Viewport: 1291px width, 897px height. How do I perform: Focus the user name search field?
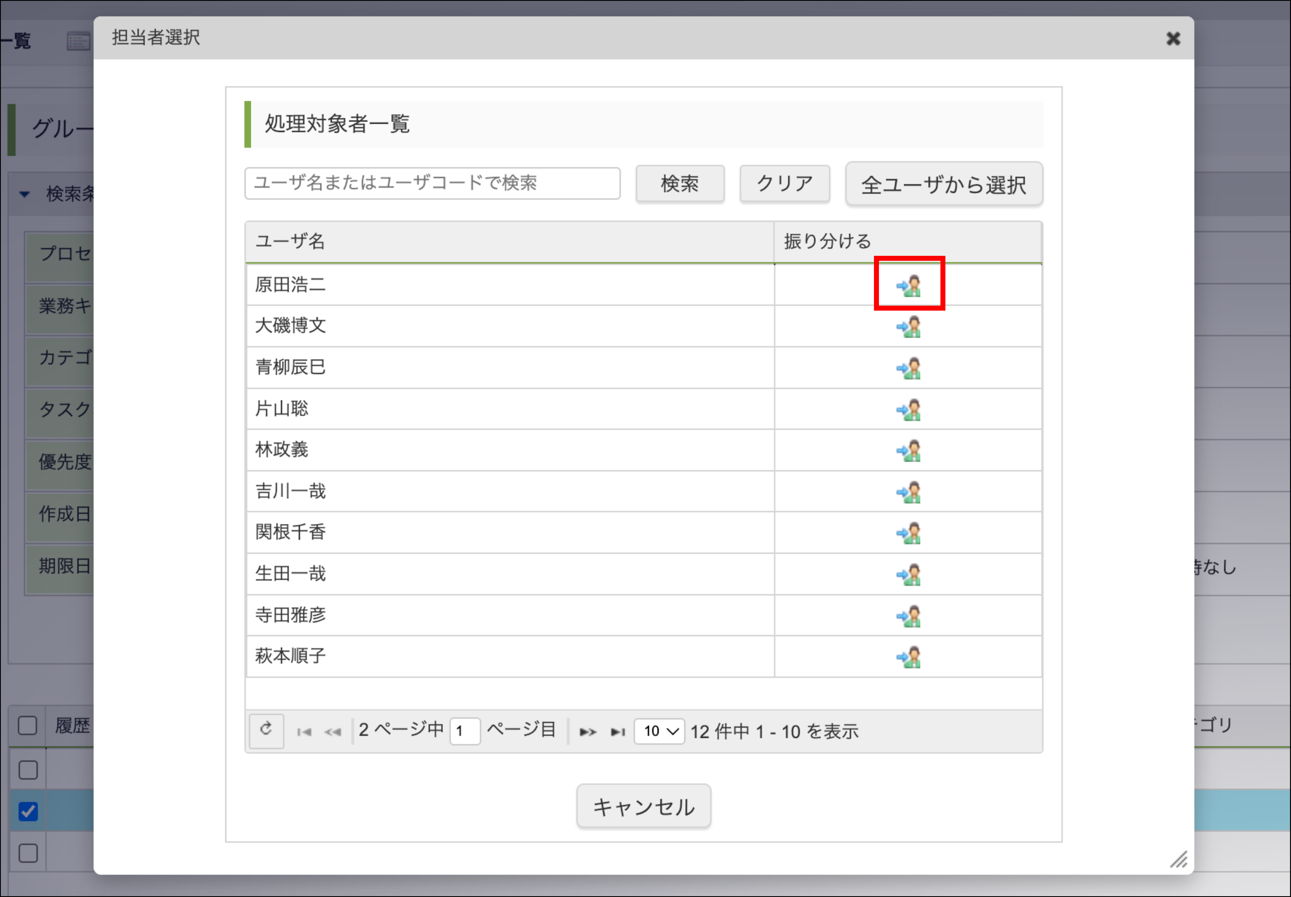coord(432,183)
